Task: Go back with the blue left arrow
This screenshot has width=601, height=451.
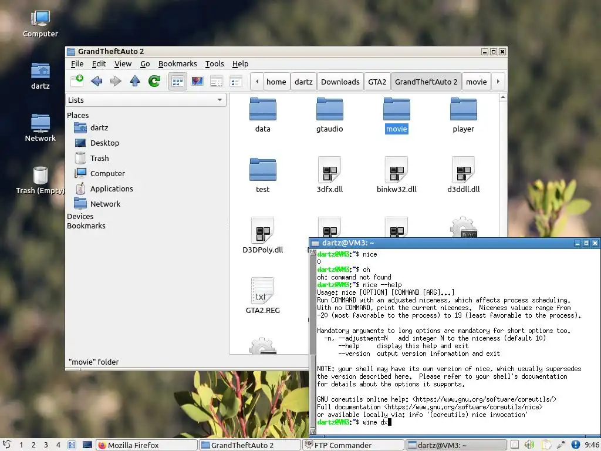Action: tap(97, 81)
